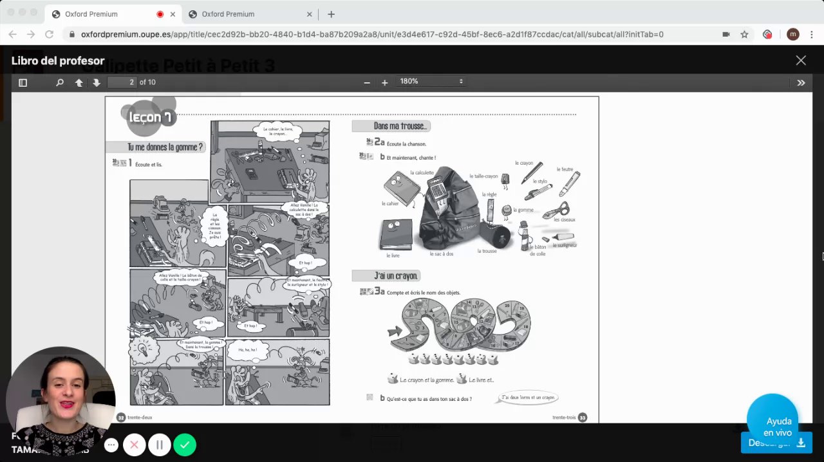Bookmark this page with the star icon
This screenshot has width=824, height=462.
coord(744,34)
